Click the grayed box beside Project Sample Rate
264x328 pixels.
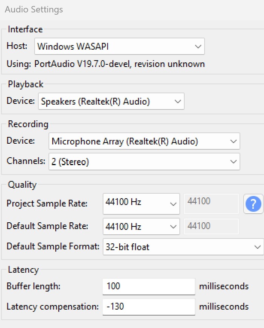(x=211, y=203)
